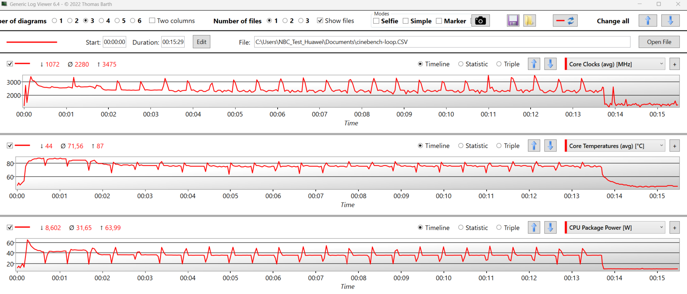This screenshot has height=294, width=687.
Task: Add a curve with Core Temperatures plus button
Action: [674, 146]
